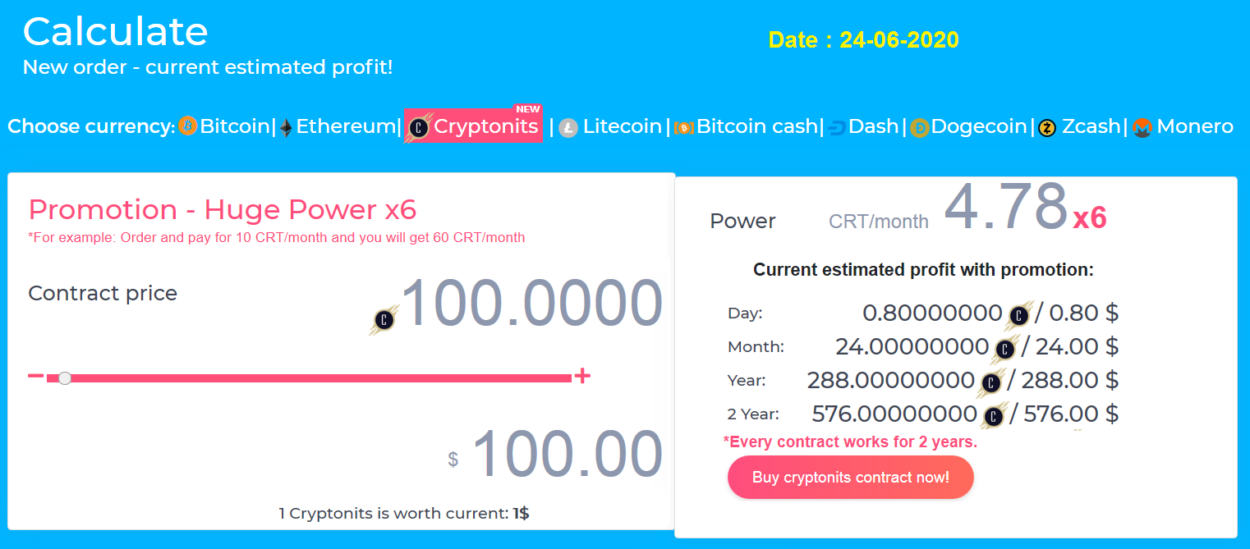Viewport: 1250px width, 549px height.
Task: Increase contract price with plus button
Action: pos(582,376)
